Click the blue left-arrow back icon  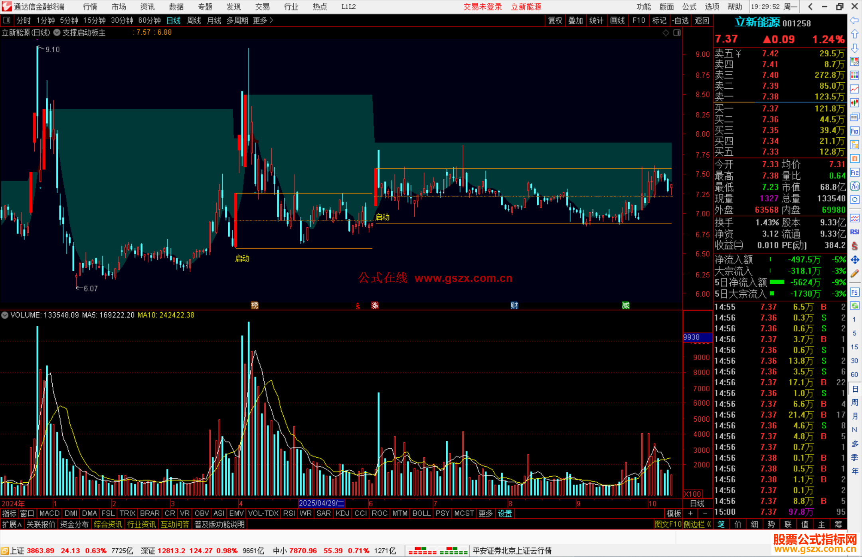854,20
